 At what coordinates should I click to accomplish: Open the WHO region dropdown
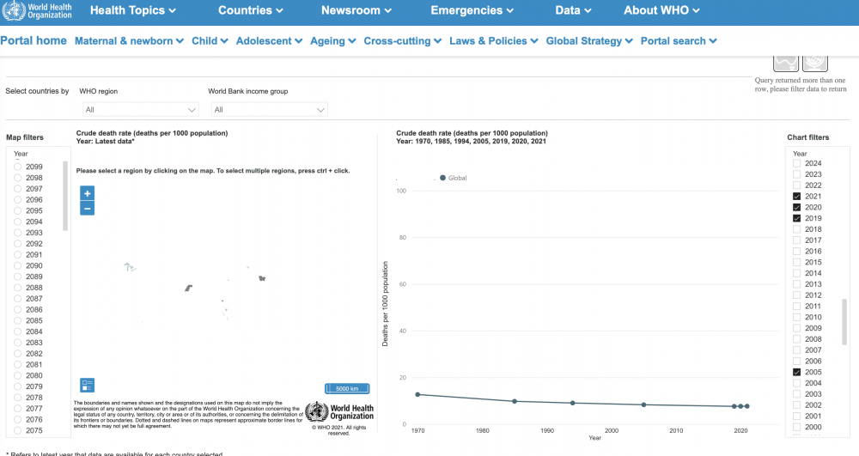(x=141, y=110)
